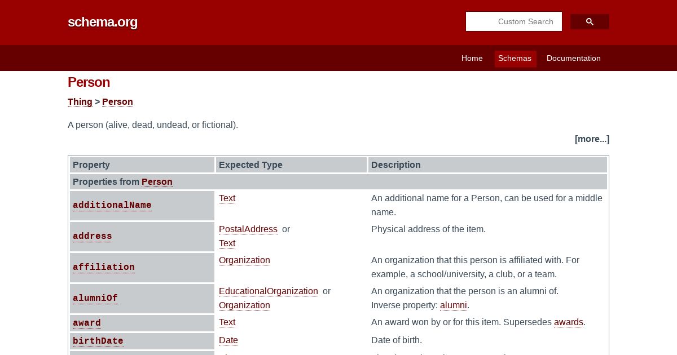
Task: Open the Home menu item
Action: click(472, 58)
